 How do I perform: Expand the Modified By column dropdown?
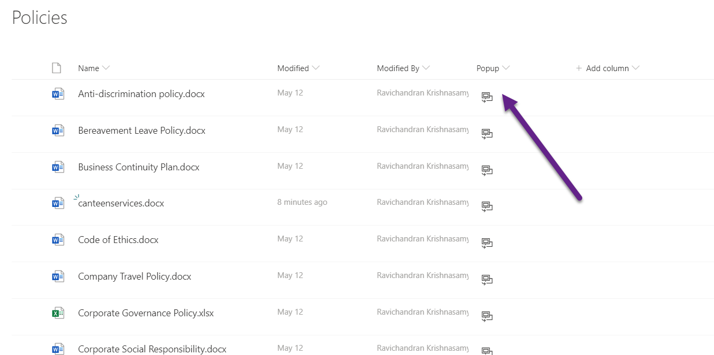coord(426,68)
